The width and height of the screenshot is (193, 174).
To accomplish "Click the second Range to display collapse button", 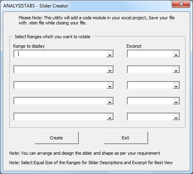I will [110, 69].
